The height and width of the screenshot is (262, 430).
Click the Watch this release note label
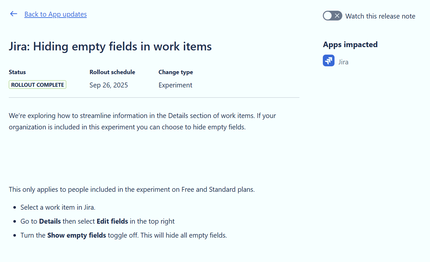coord(380,16)
